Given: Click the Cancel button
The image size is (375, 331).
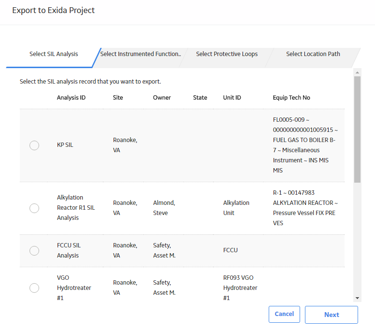Looking at the screenshot, I should 284,314.
